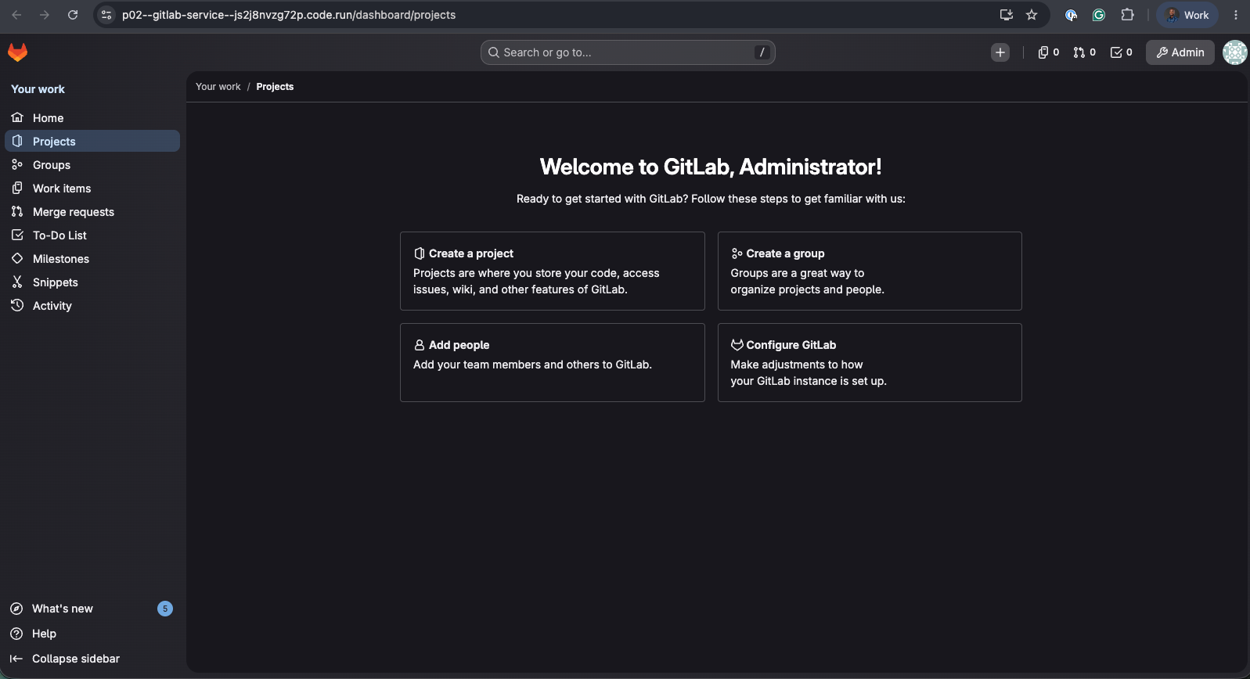The width and height of the screenshot is (1250, 679).
Task: Reload the browser page
Action: point(73,15)
